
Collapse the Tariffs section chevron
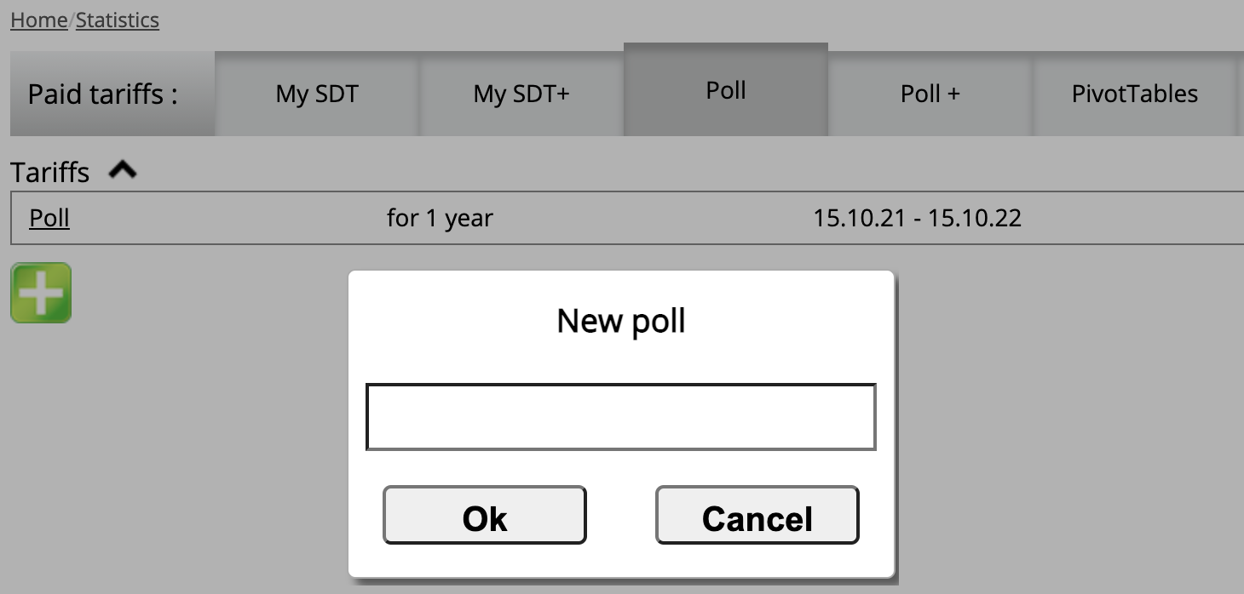(x=123, y=171)
